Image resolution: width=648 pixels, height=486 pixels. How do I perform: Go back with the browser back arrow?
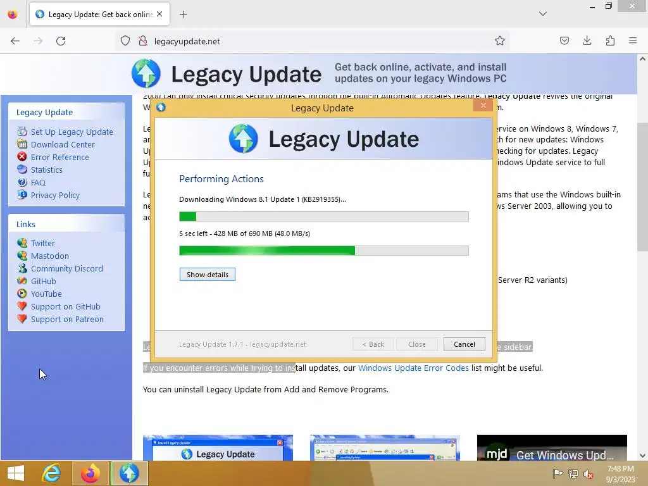point(15,41)
